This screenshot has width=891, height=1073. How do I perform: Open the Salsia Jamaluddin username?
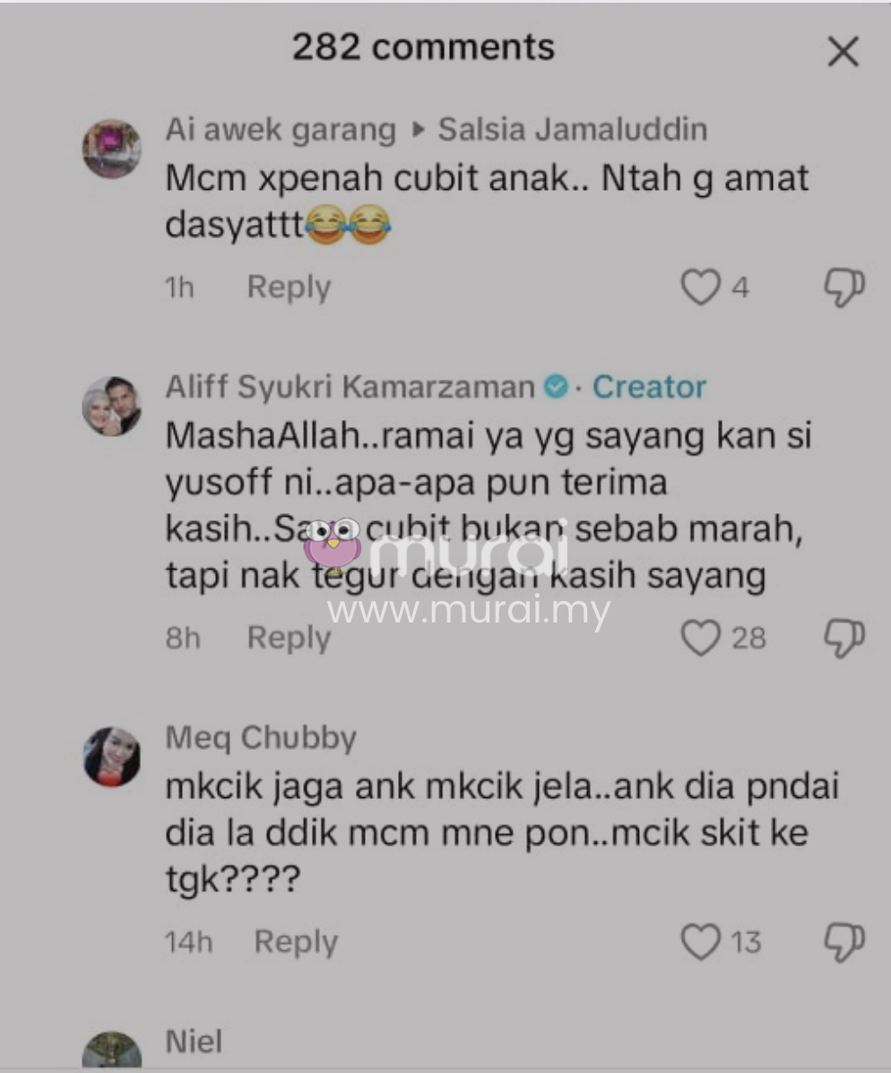[573, 129]
